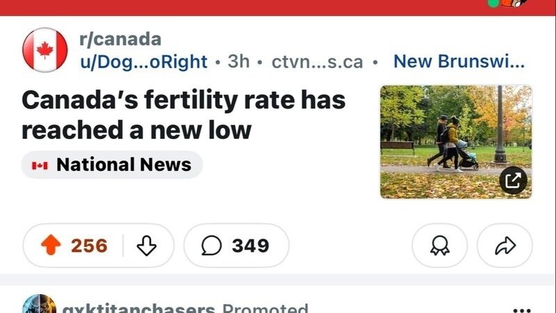Open the New Brunswick user flair
This screenshot has height=313, width=556.
[x=459, y=61]
